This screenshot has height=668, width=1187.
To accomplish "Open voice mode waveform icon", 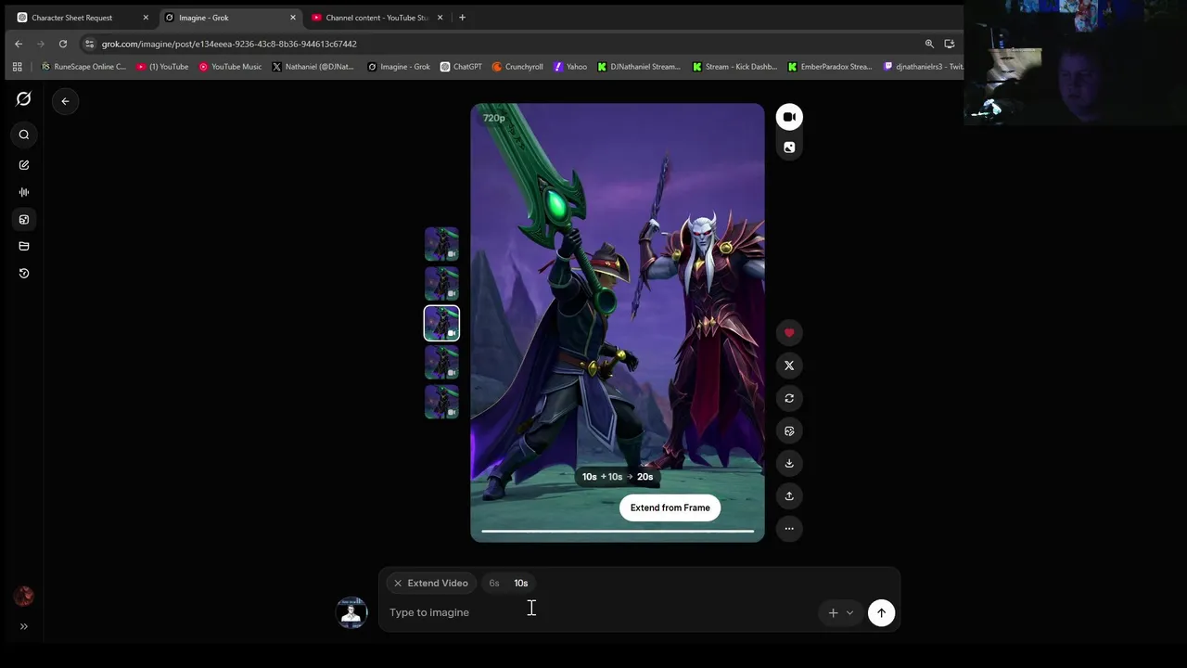I will pos(24,192).
